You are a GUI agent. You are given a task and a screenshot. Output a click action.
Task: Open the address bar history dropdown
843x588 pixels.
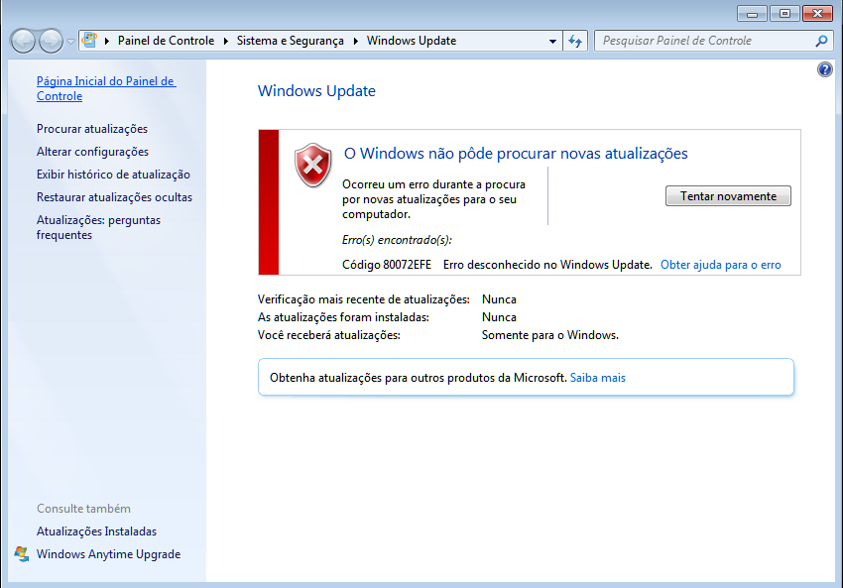(552, 42)
